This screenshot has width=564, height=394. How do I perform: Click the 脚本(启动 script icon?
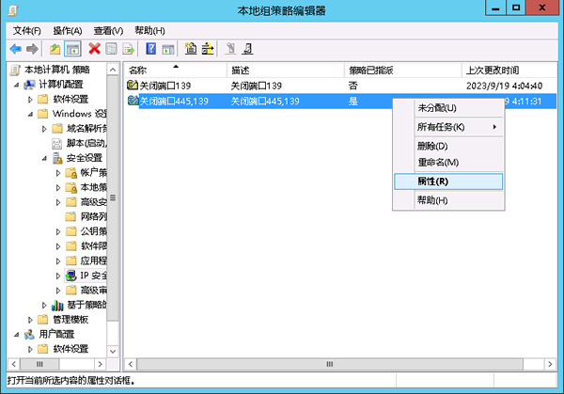click(x=56, y=144)
